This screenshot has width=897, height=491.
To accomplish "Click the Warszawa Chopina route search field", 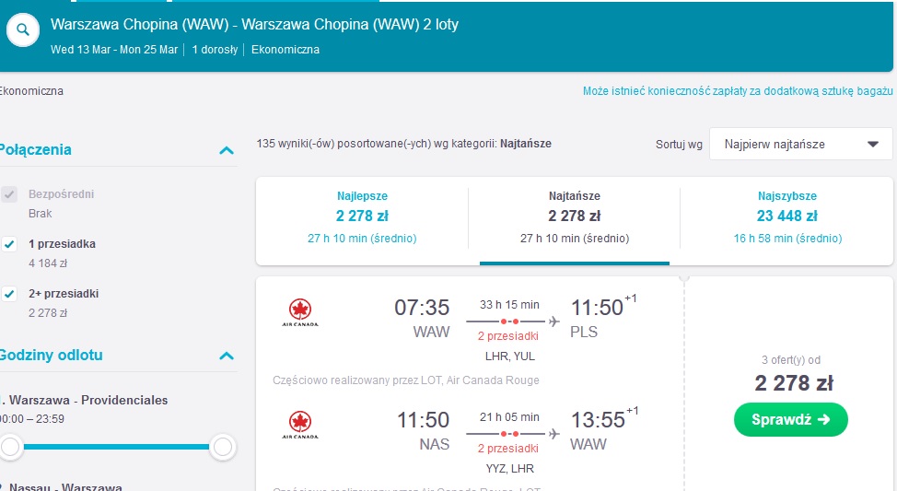I will pyautogui.click(x=254, y=25).
